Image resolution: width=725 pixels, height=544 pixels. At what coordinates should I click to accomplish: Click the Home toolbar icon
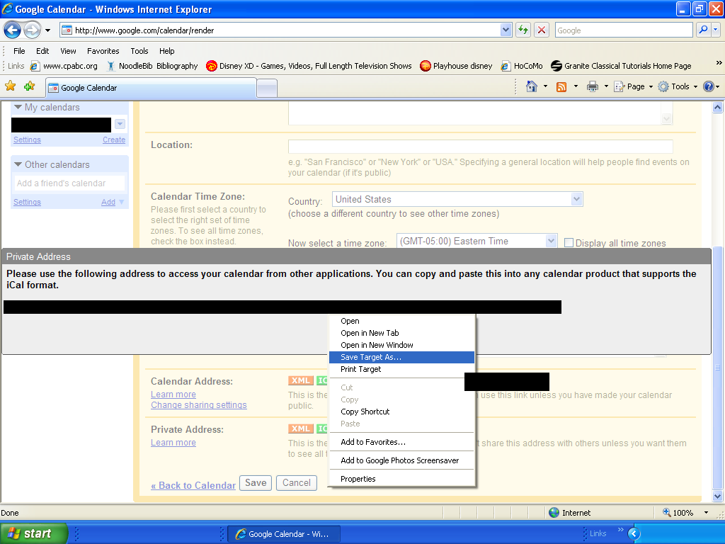[532, 86]
